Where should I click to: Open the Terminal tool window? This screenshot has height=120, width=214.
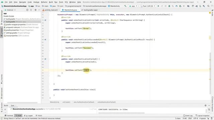coord(9,116)
